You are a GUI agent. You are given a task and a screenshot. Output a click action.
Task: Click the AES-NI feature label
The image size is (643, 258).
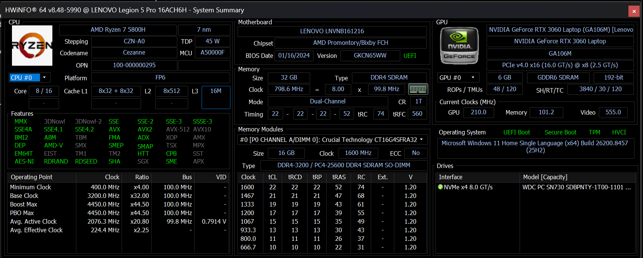[x=24, y=162]
